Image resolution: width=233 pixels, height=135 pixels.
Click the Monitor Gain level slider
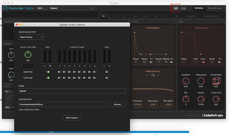tap(28, 66)
